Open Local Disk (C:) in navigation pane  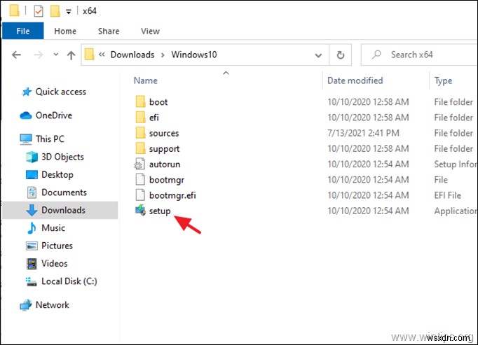69,281
